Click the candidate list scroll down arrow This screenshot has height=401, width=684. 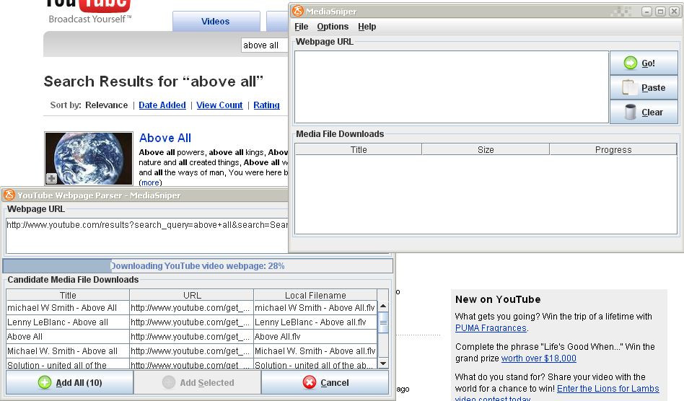383,363
